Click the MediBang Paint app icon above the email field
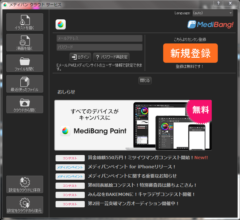This screenshot has height=220, width=240. coord(61,24)
